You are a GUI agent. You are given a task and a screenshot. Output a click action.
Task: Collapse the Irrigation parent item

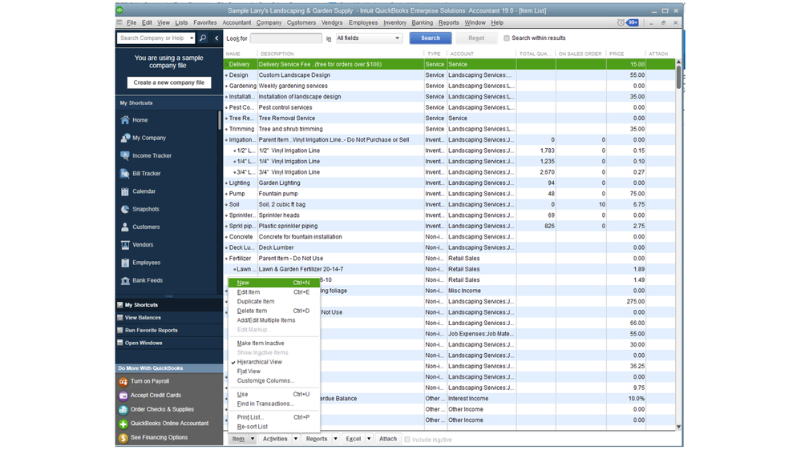[226, 140]
